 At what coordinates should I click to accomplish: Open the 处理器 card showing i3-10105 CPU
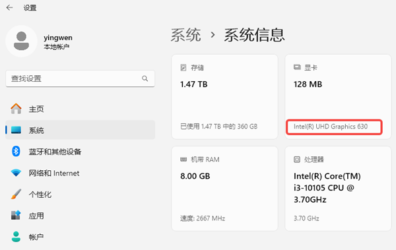tap(338, 189)
